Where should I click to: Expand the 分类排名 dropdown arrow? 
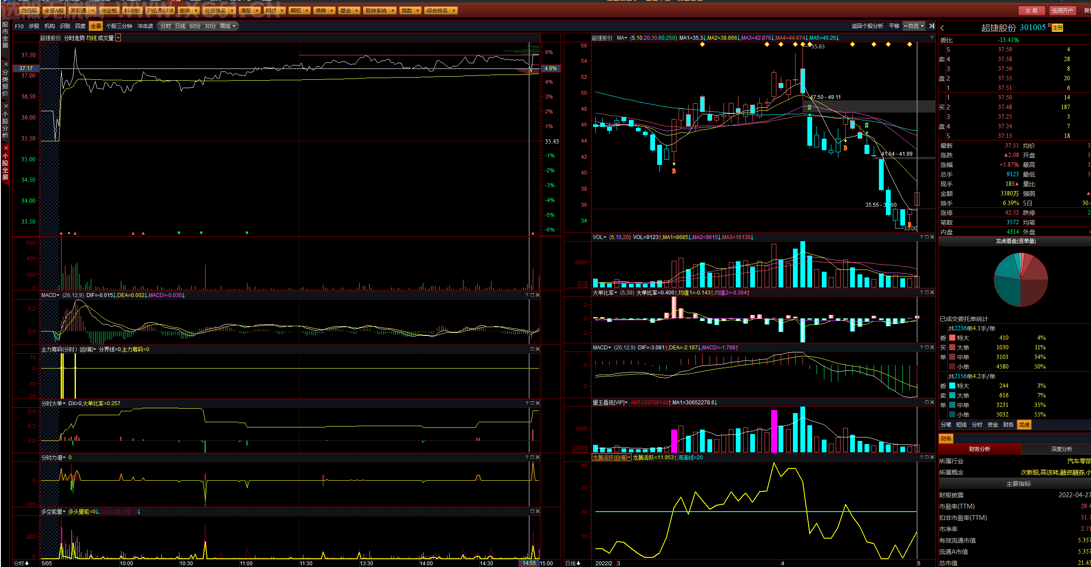[x=232, y=10]
